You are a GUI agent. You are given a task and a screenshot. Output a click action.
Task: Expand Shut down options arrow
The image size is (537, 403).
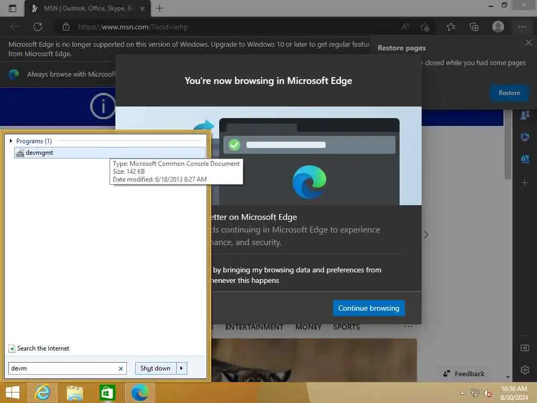click(x=181, y=368)
